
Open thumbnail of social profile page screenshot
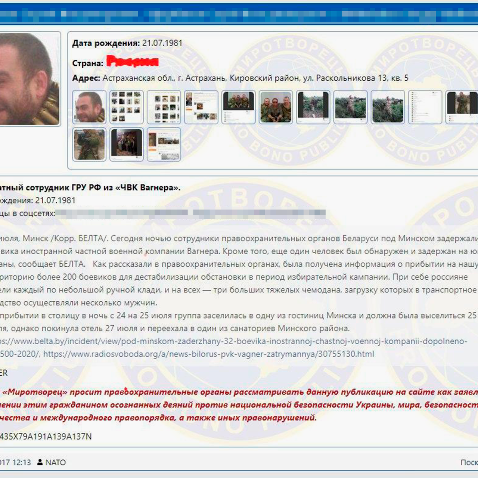[x=201, y=107]
